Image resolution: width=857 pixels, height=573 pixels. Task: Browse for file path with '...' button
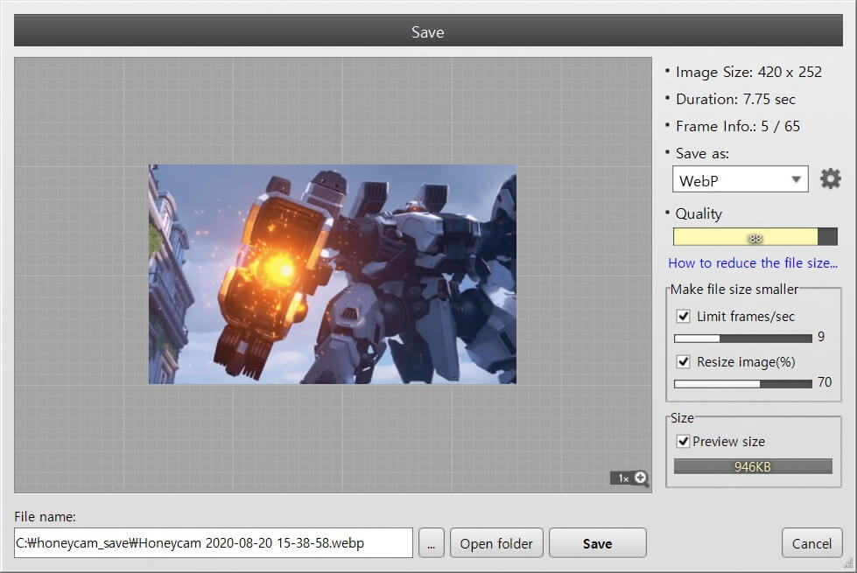coord(432,543)
